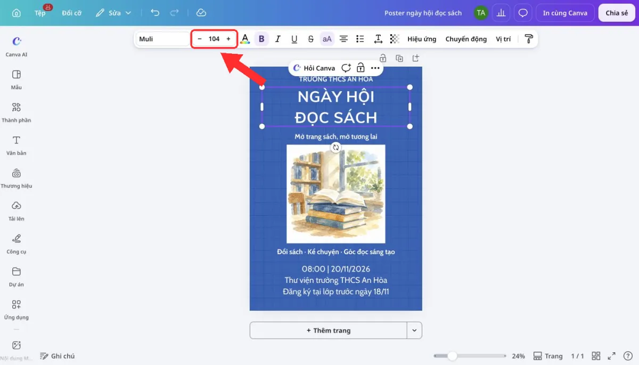Open the Muli font selector
Viewport: 639px width, 365px height.
(x=162, y=39)
